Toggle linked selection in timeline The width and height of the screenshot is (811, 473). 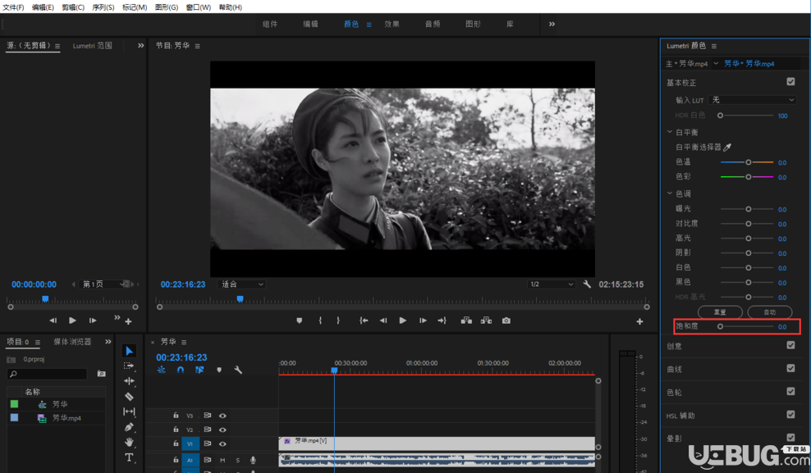click(x=199, y=370)
